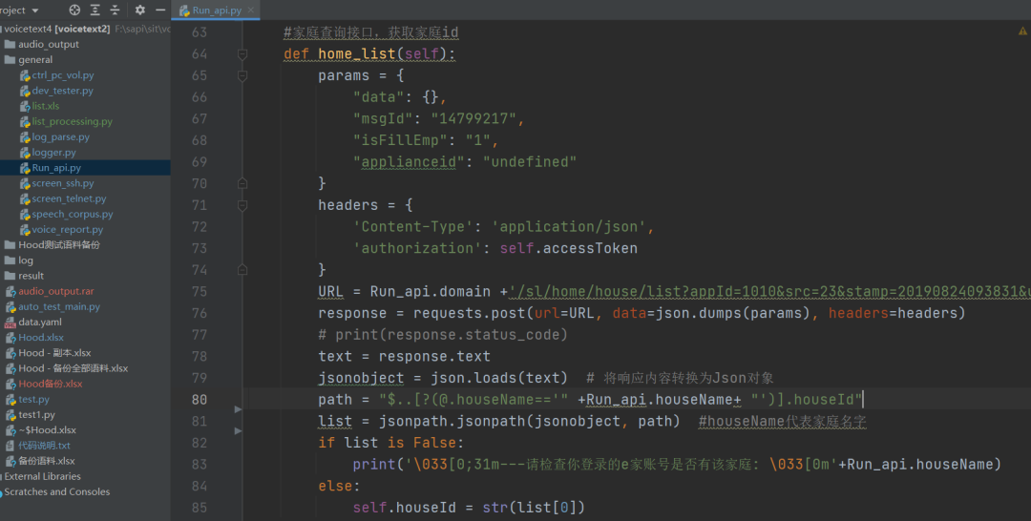Open Project view dropdown arrow
Image resolution: width=1031 pixels, height=521 pixels.
tap(35, 10)
